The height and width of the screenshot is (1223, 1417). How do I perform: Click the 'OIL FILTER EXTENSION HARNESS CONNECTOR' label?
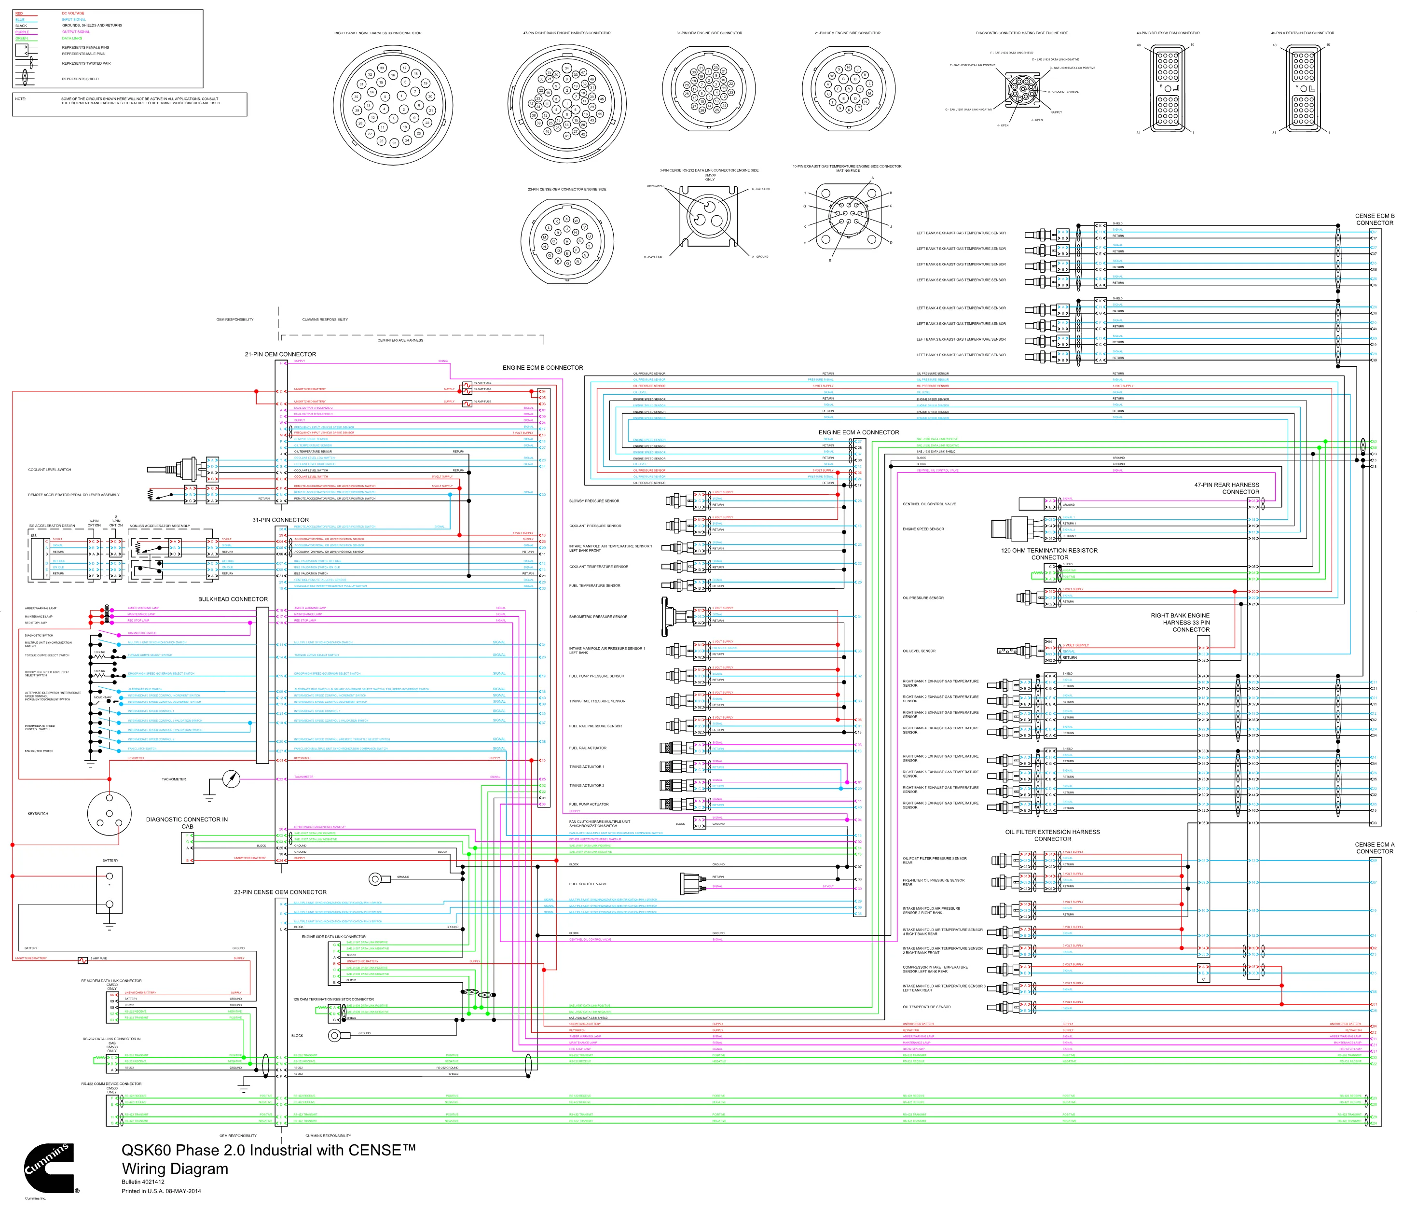[x=1052, y=835]
